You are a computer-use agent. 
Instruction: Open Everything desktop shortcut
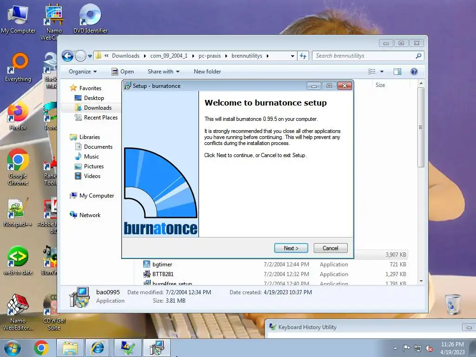pos(18,67)
